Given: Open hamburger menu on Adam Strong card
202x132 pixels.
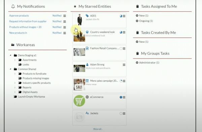Looking at the screenshot, I should (x=124, y=65).
